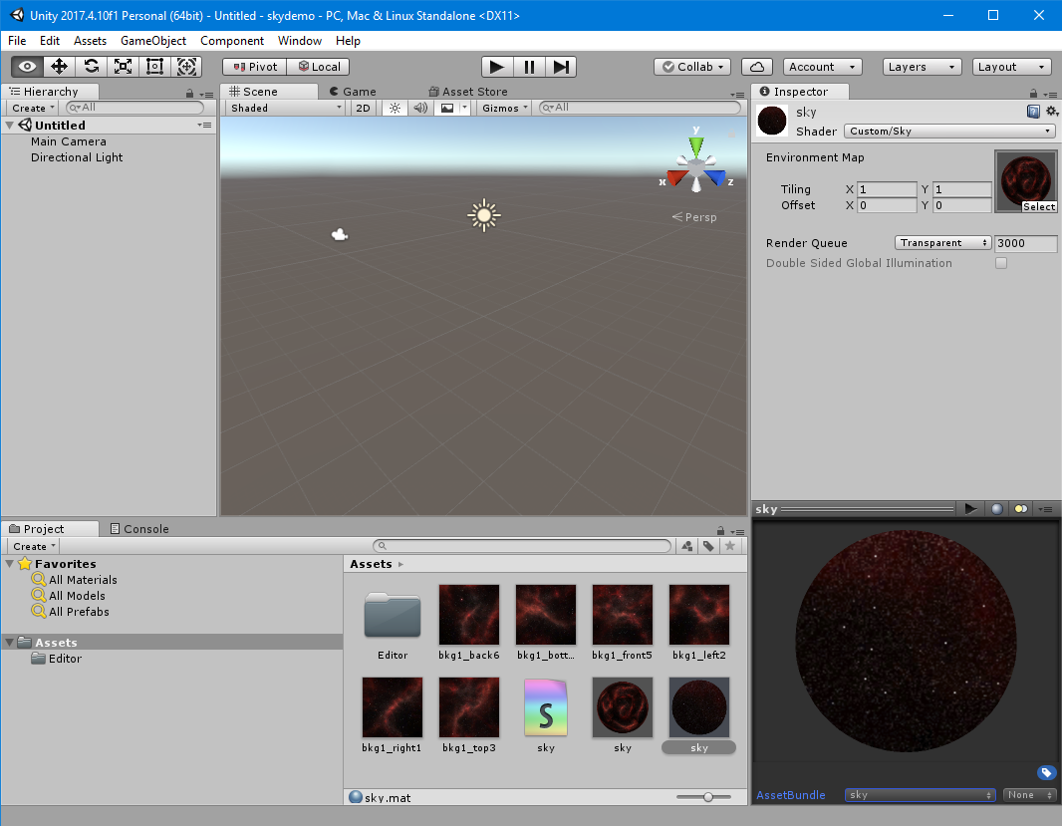Open the Component menu
Viewport: 1062px width, 826px height.
(x=232, y=41)
